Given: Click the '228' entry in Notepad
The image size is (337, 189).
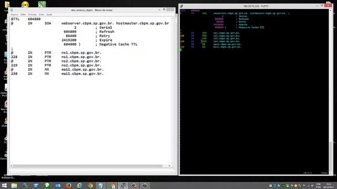Looking at the screenshot, I should click(x=14, y=57).
